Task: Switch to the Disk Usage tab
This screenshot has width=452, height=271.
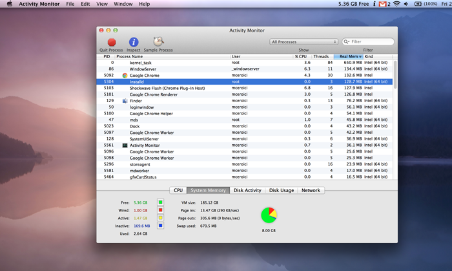Action: point(282,190)
